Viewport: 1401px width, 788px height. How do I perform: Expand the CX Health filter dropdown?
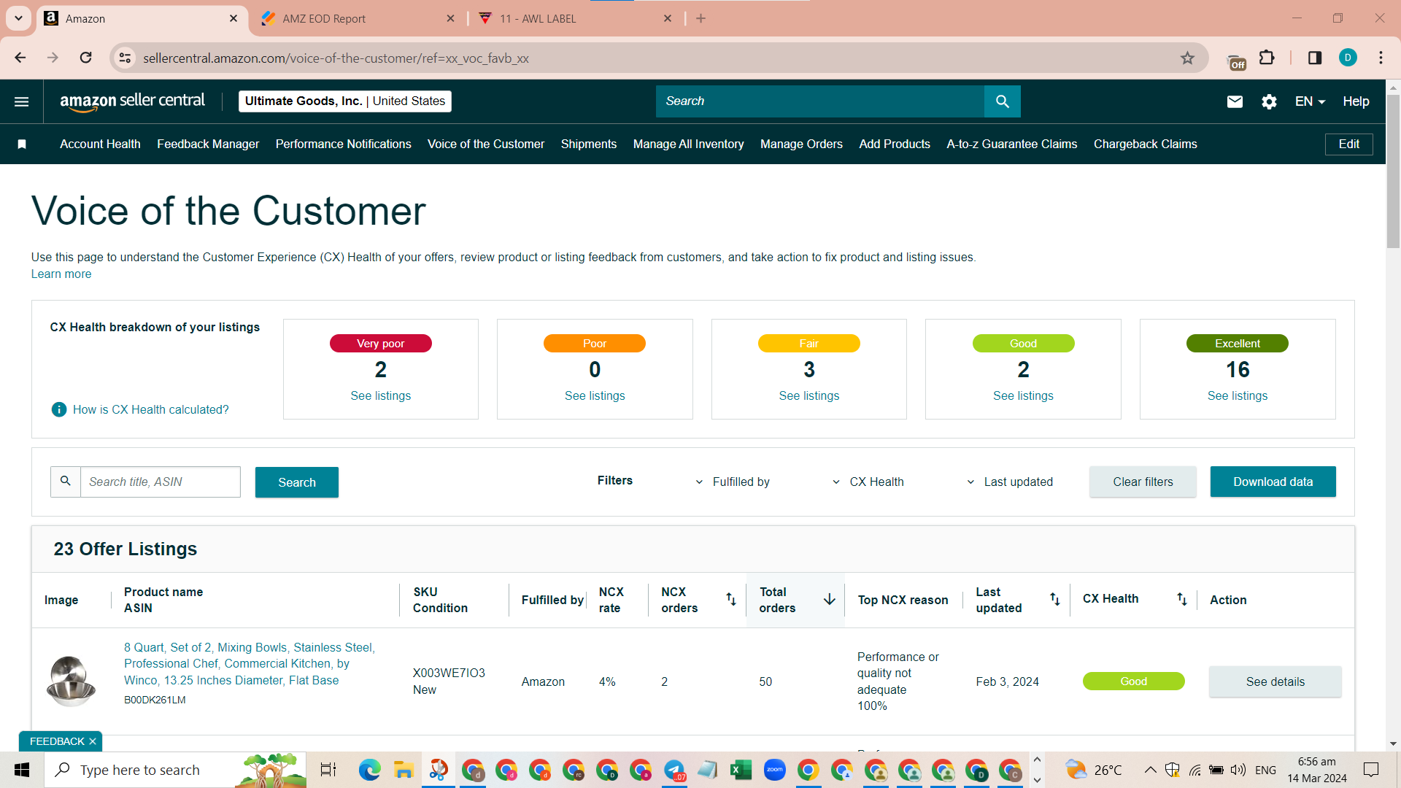868,482
